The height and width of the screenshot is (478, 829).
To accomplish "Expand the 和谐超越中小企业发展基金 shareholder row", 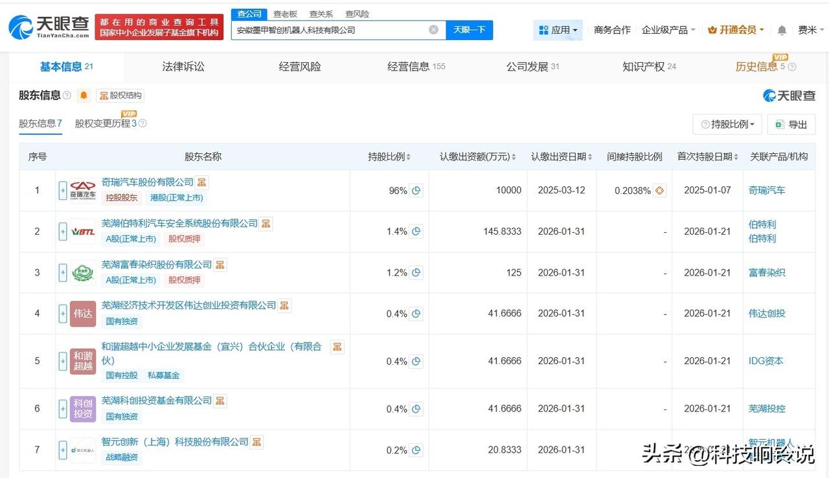I will [63, 361].
